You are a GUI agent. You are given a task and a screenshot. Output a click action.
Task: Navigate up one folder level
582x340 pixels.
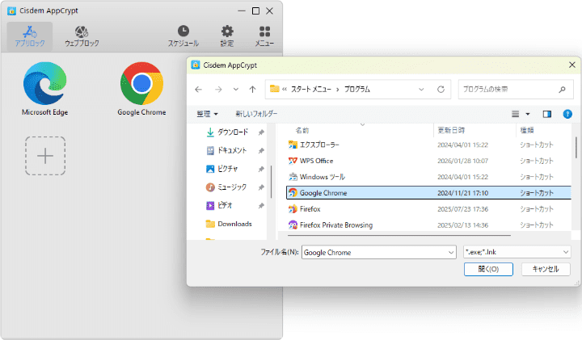pos(253,89)
